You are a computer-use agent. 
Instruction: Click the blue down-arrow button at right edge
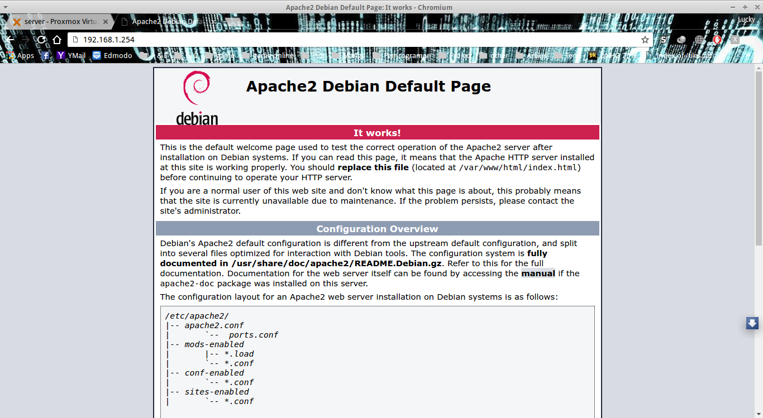(752, 323)
